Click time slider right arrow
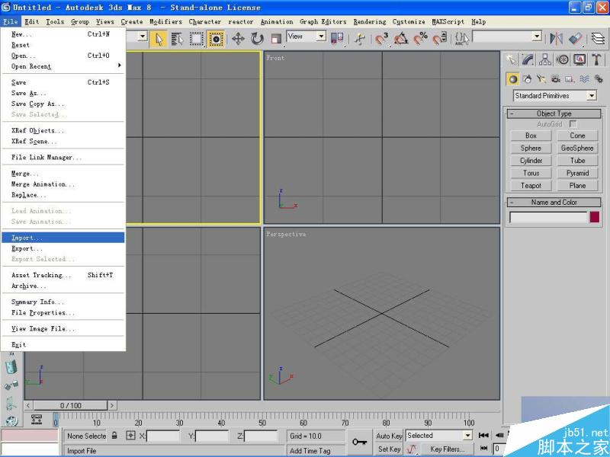Screen dimensions: 610x457 coord(111,405)
